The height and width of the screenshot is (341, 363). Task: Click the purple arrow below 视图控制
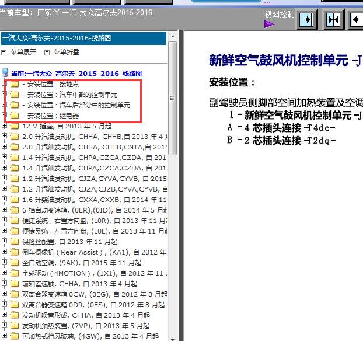click(269, 24)
